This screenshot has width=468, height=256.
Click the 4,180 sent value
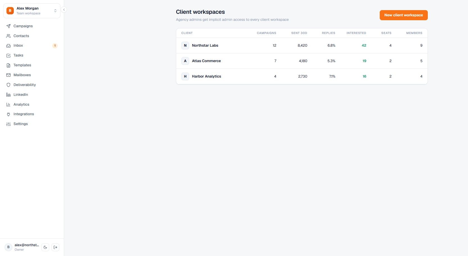pos(303,61)
